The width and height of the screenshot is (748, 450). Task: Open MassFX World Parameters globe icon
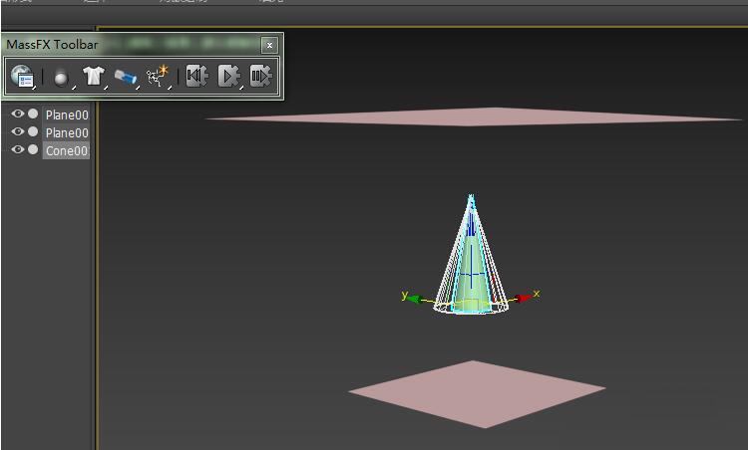coord(22,77)
